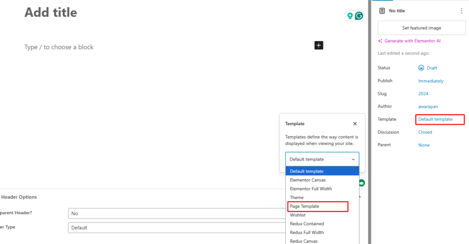Open Publish setting showing Immediately
Viewport: 469px width, 244px height.
[x=431, y=81]
